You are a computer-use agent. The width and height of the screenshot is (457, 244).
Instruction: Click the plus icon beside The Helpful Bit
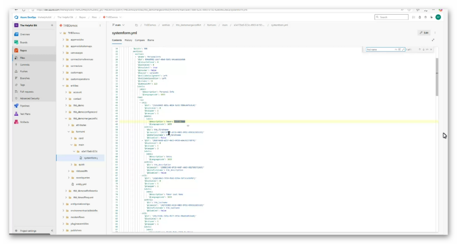(x=52, y=25)
